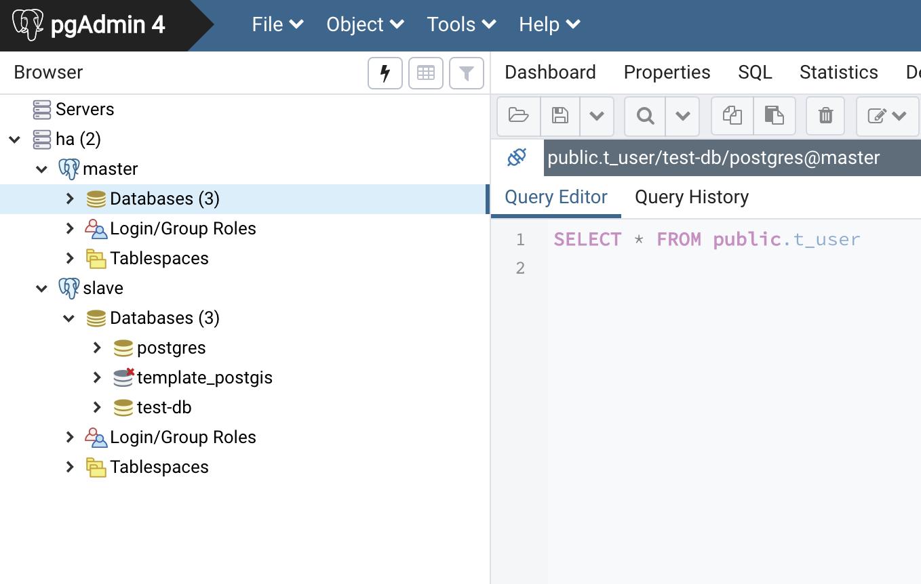Select the Servers tree row label
This screenshot has width=921, height=584.
click(85, 109)
